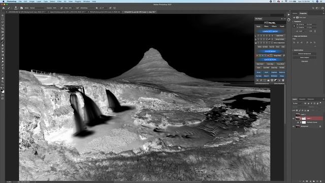Open the Window menu
The height and width of the screenshot is (183, 325).
point(87,1)
